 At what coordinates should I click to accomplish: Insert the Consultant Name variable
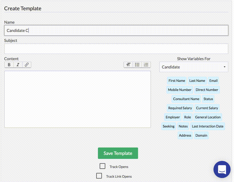point(186,99)
